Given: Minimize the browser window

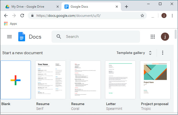Looking at the screenshot, I should click(x=148, y=4).
